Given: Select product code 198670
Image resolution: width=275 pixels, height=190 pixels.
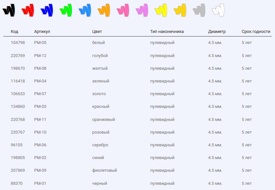Looking at the screenshot, I should point(18,68).
